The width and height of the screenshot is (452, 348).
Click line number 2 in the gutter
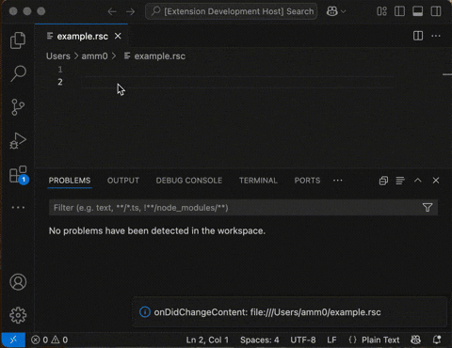[x=60, y=82]
